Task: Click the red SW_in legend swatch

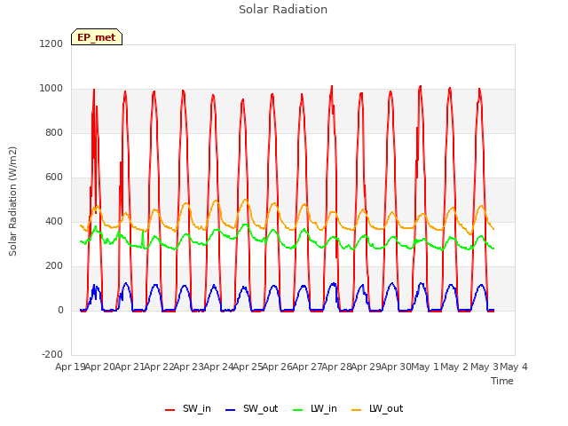Action: [x=170, y=410]
